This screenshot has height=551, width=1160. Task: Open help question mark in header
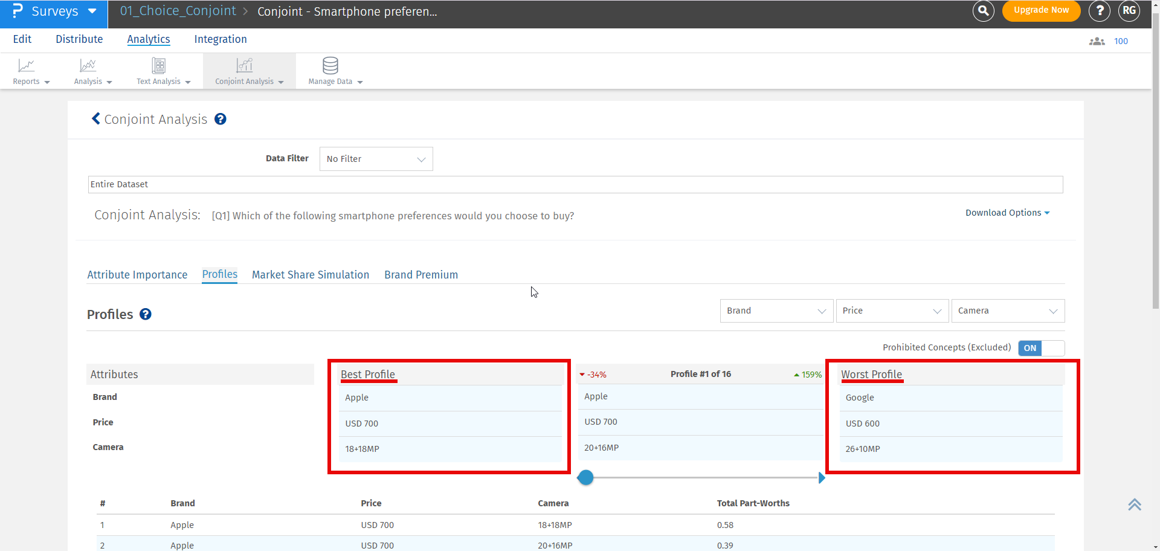1100,11
